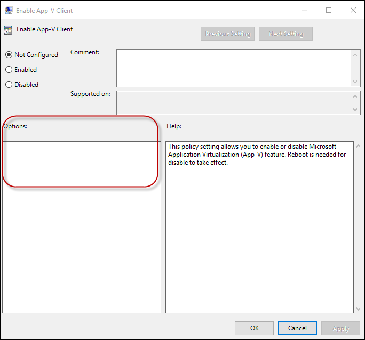Screen dimensions: 365x340
Task: Select the Not Configured radio button
Action: pyautogui.click(x=9, y=55)
